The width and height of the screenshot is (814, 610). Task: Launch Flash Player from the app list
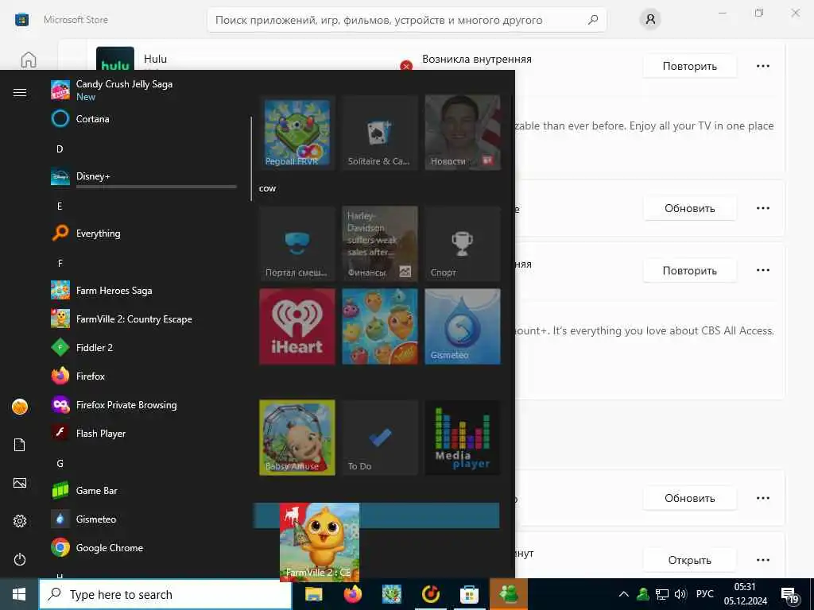coord(143,433)
